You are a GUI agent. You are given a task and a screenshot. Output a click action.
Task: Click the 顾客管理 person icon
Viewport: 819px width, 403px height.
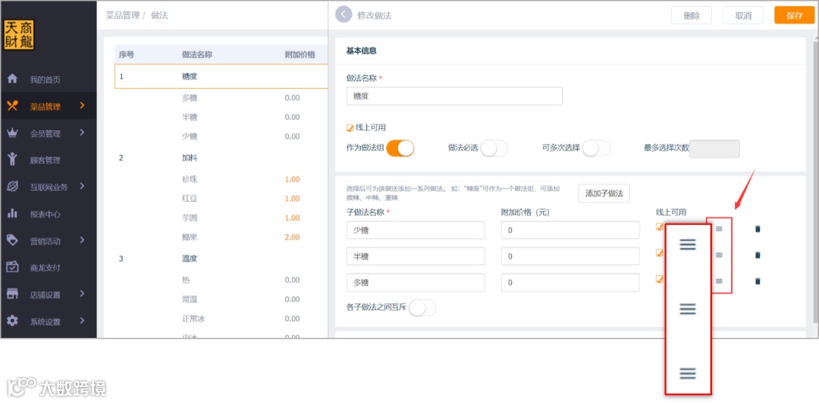pos(12,160)
